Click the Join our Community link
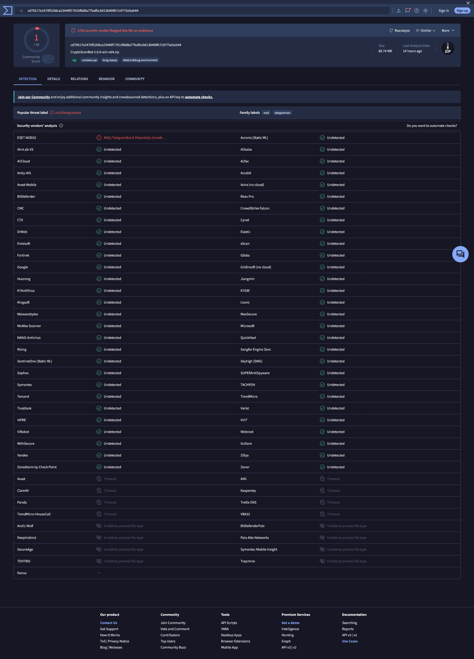 point(34,97)
